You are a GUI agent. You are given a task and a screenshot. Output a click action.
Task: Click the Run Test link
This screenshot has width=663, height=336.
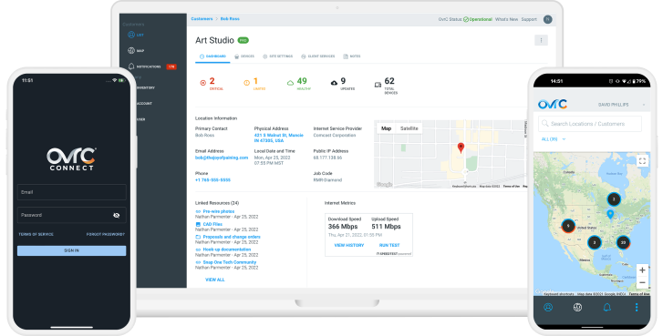tap(389, 245)
